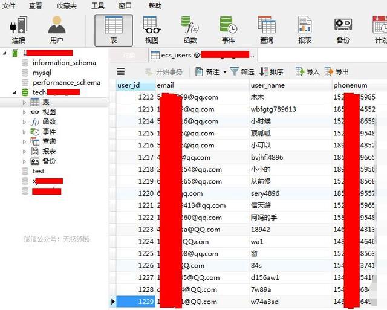Collapse the tech database node
The height and width of the screenshot is (310, 387).
[x=15, y=92]
